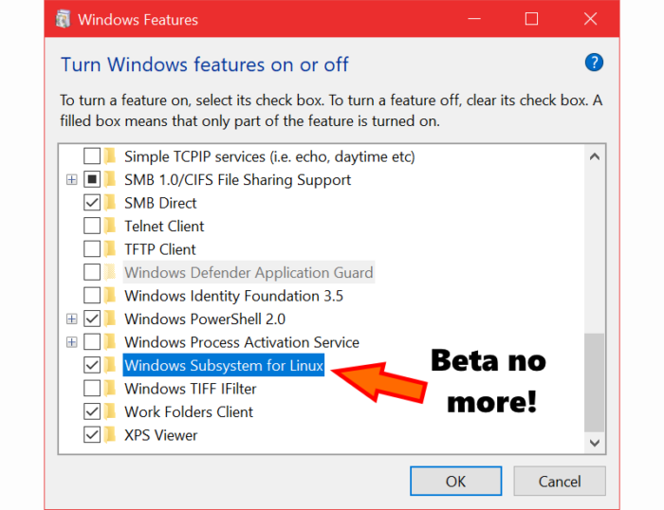Uncheck Windows Subsystem for Linux checkbox
The width and height of the screenshot is (664, 510).
coord(92,365)
